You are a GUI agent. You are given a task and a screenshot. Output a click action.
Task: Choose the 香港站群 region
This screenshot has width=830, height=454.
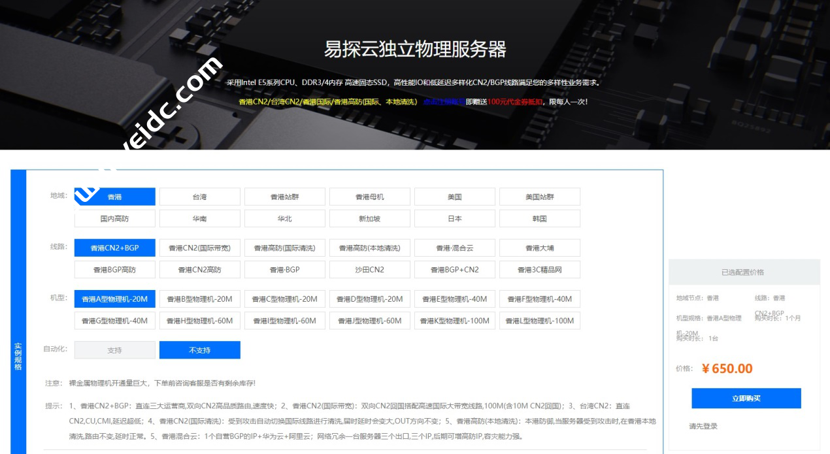[x=285, y=196]
